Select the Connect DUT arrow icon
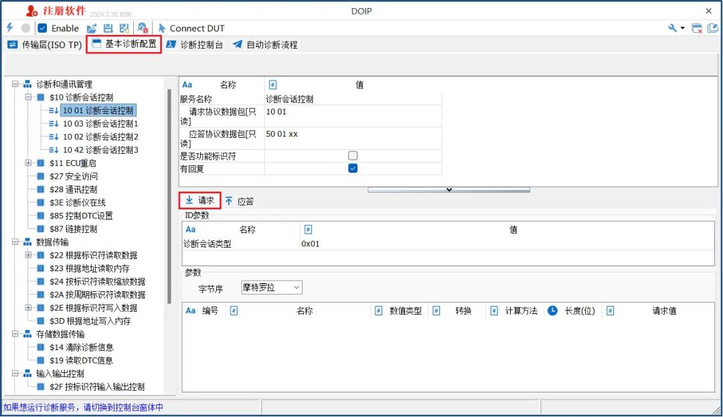This screenshot has width=723, height=417. click(161, 27)
